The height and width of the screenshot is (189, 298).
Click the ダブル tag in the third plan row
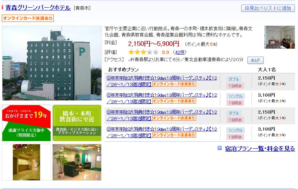coord(234,113)
